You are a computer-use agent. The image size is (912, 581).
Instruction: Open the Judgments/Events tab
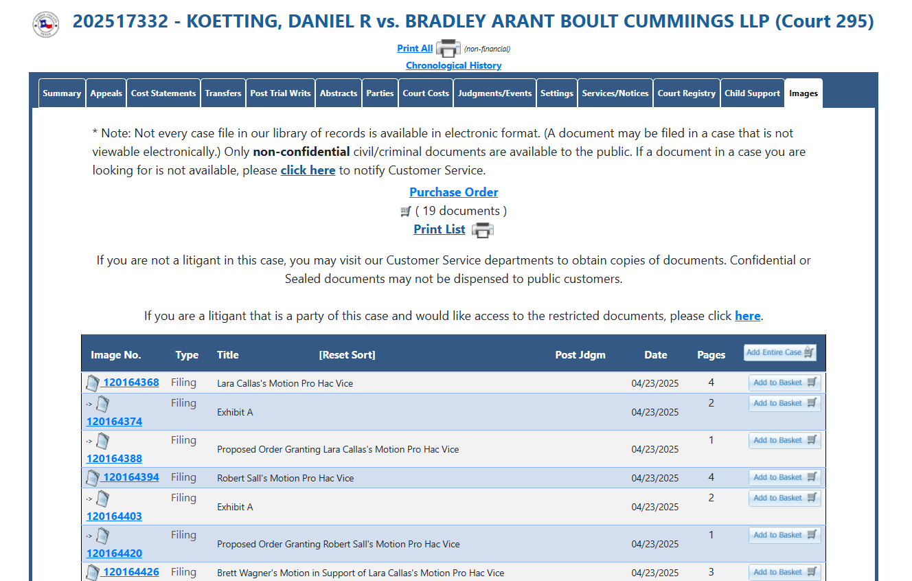click(x=495, y=93)
